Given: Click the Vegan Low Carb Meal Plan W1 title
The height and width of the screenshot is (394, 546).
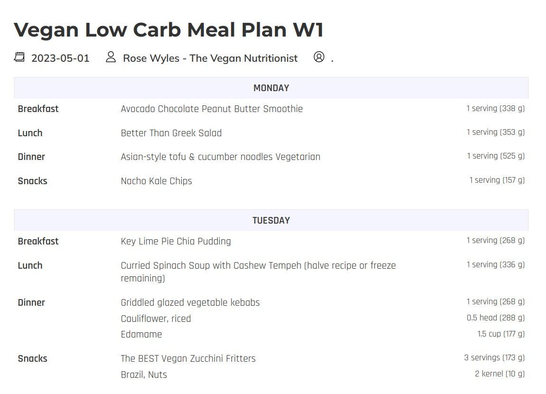Looking at the screenshot, I should (x=169, y=29).
